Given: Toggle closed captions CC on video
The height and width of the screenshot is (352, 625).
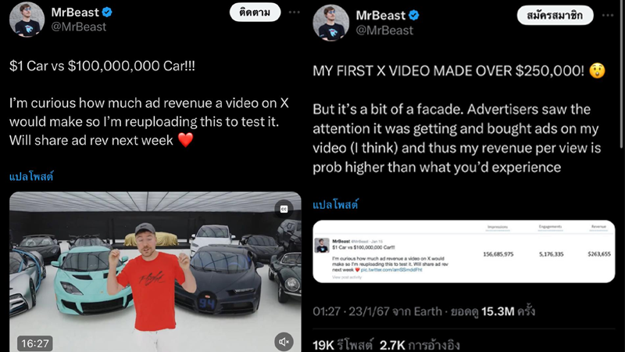Looking at the screenshot, I should [x=284, y=209].
